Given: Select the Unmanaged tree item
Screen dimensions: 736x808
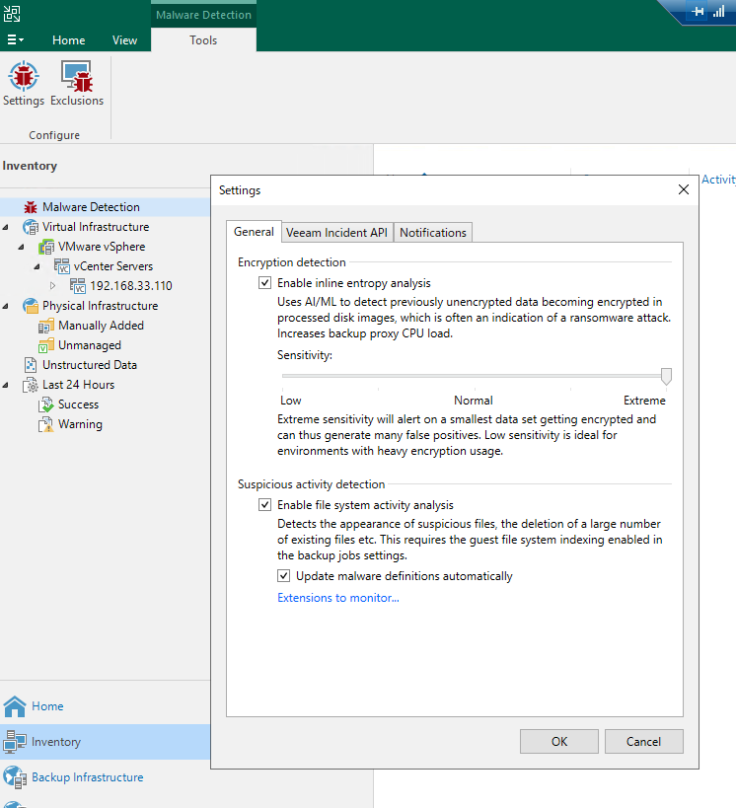Looking at the screenshot, I should pyautogui.click(x=90, y=345).
